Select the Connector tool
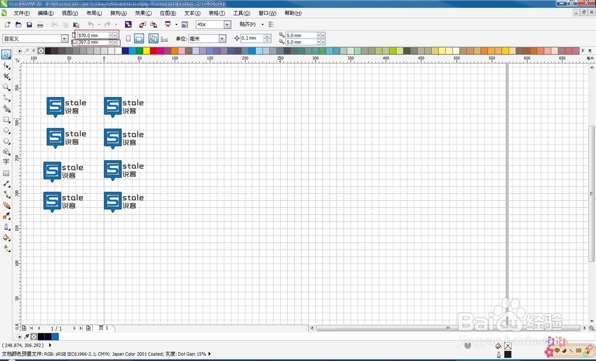Viewport: 596px width, 361px height. (x=6, y=194)
